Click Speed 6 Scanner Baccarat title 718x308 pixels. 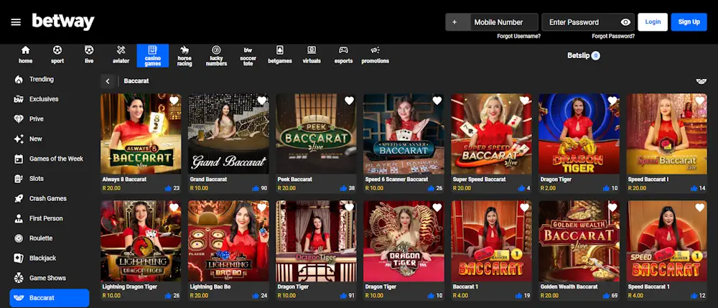coord(396,179)
